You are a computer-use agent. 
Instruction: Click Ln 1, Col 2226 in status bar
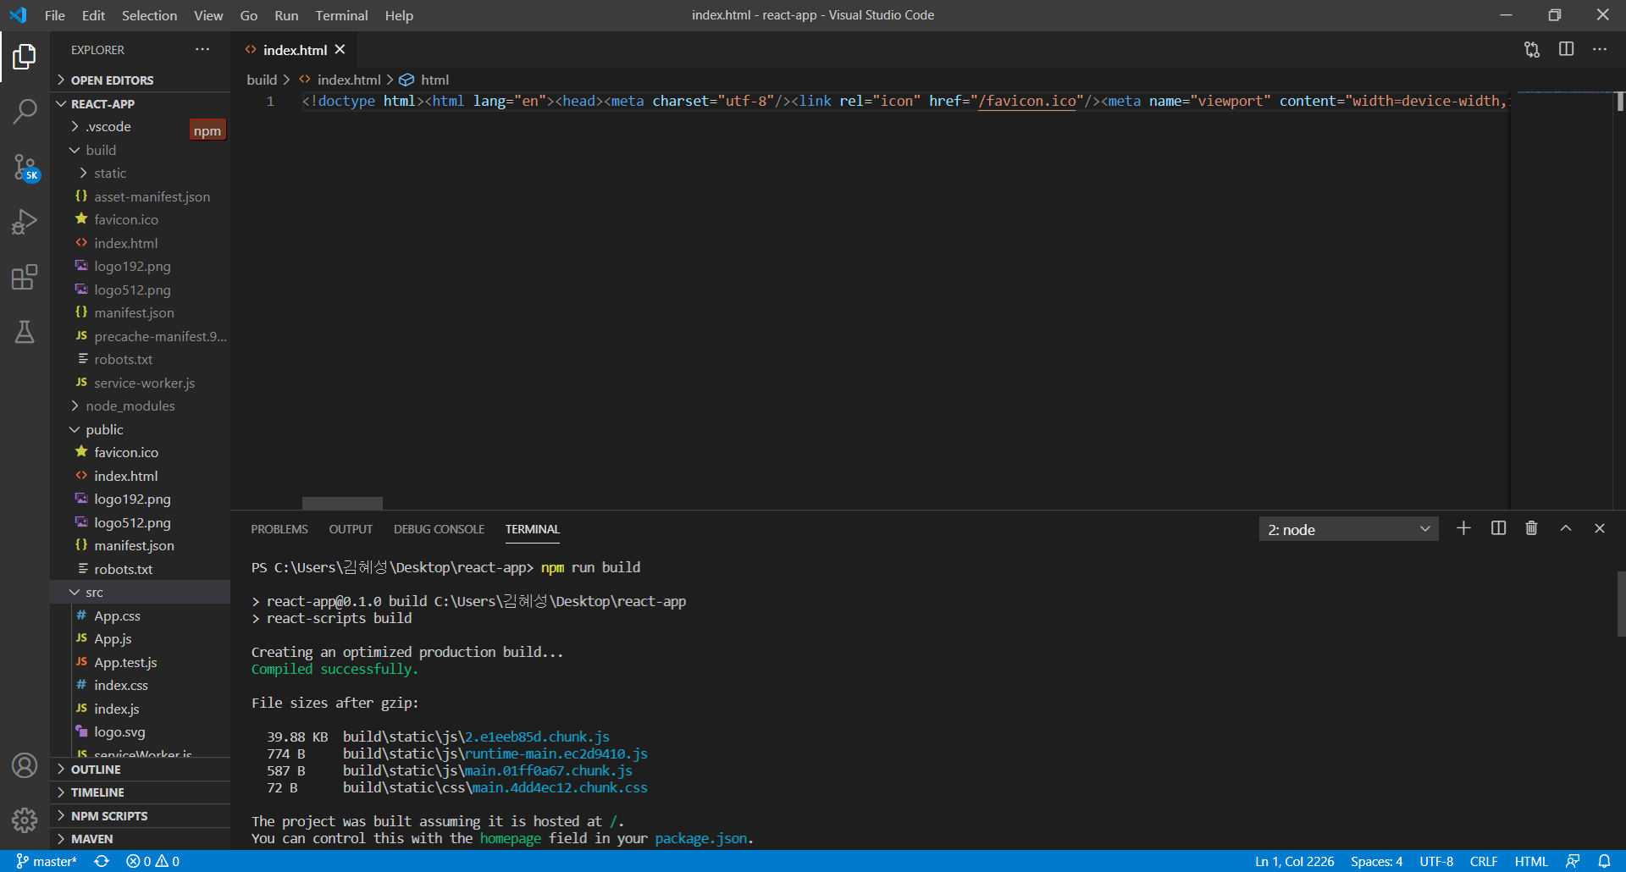point(1294,861)
